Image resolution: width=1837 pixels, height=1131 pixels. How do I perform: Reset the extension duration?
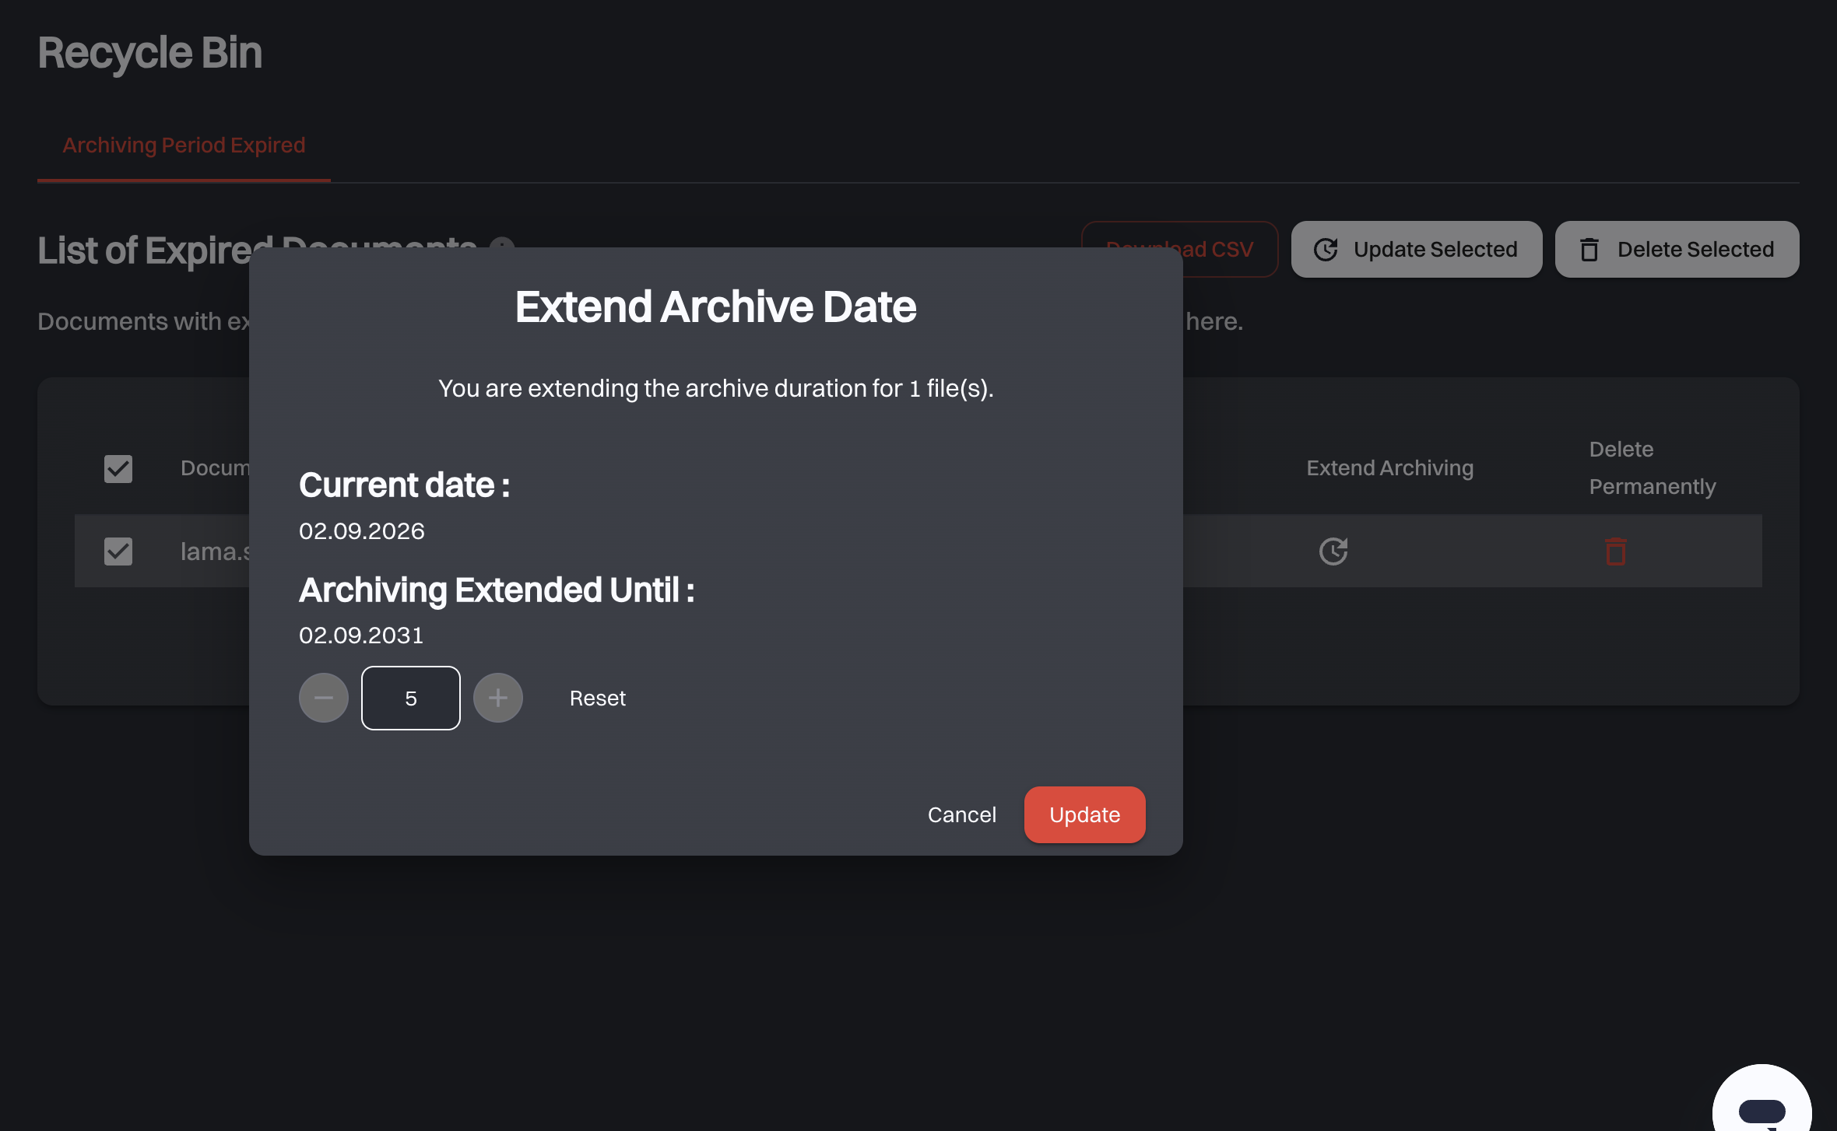pyautogui.click(x=598, y=698)
